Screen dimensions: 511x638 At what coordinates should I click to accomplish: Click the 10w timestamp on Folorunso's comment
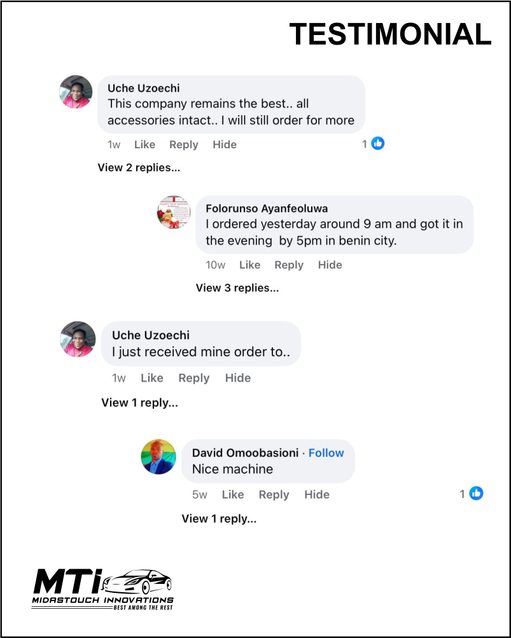(216, 265)
